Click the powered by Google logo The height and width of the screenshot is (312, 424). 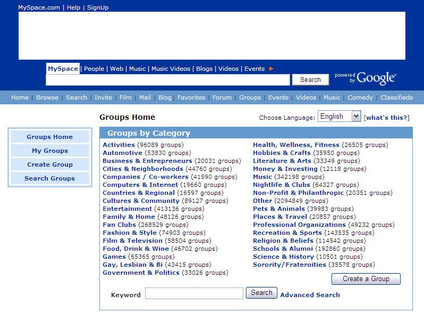[x=366, y=78]
